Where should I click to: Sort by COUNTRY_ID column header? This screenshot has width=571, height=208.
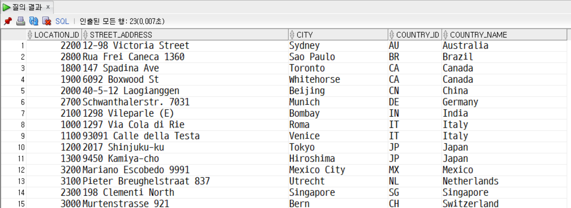point(415,35)
